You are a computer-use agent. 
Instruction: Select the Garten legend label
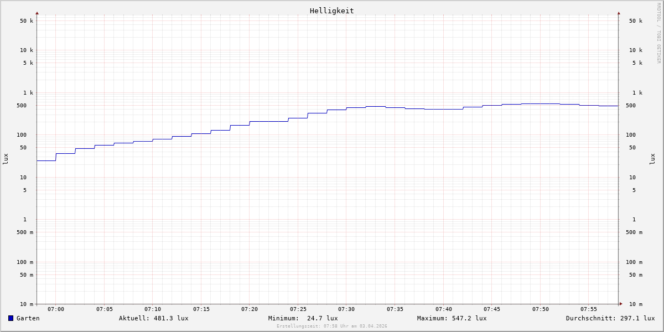pos(28,318)
